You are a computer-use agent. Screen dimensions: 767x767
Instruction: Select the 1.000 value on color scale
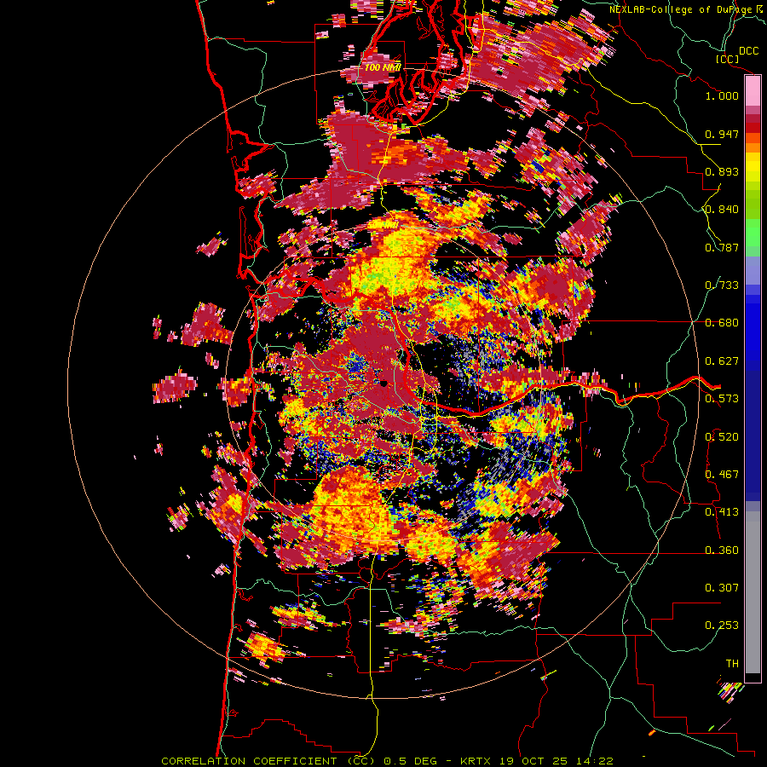[x=722, y=95]
